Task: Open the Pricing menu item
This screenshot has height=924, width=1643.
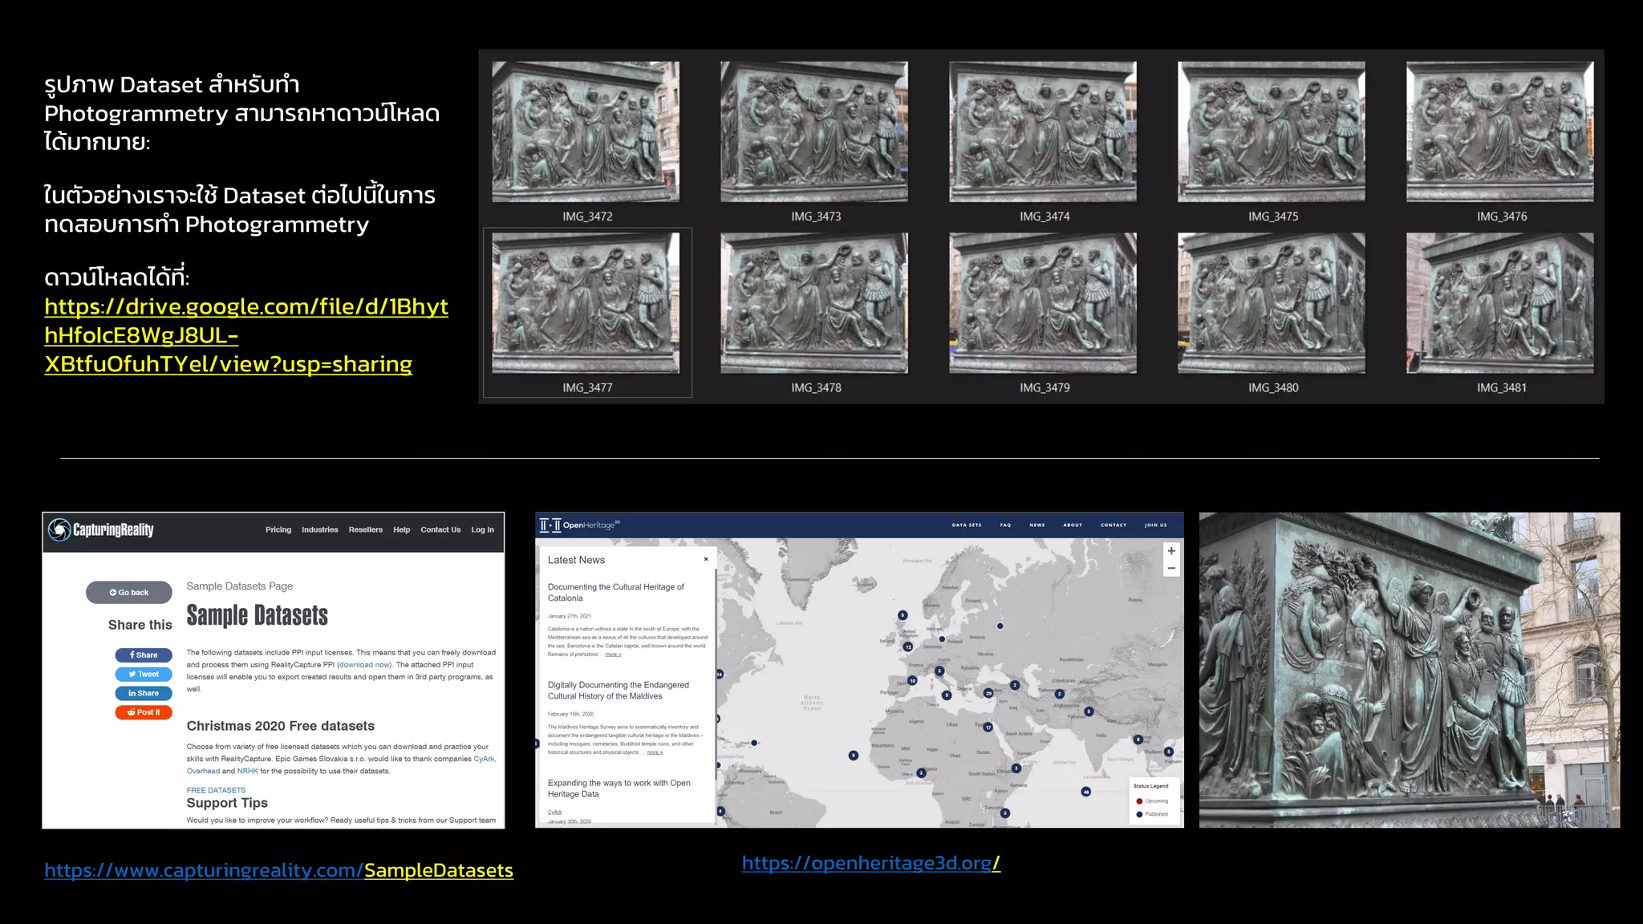Action: (278, 529)
